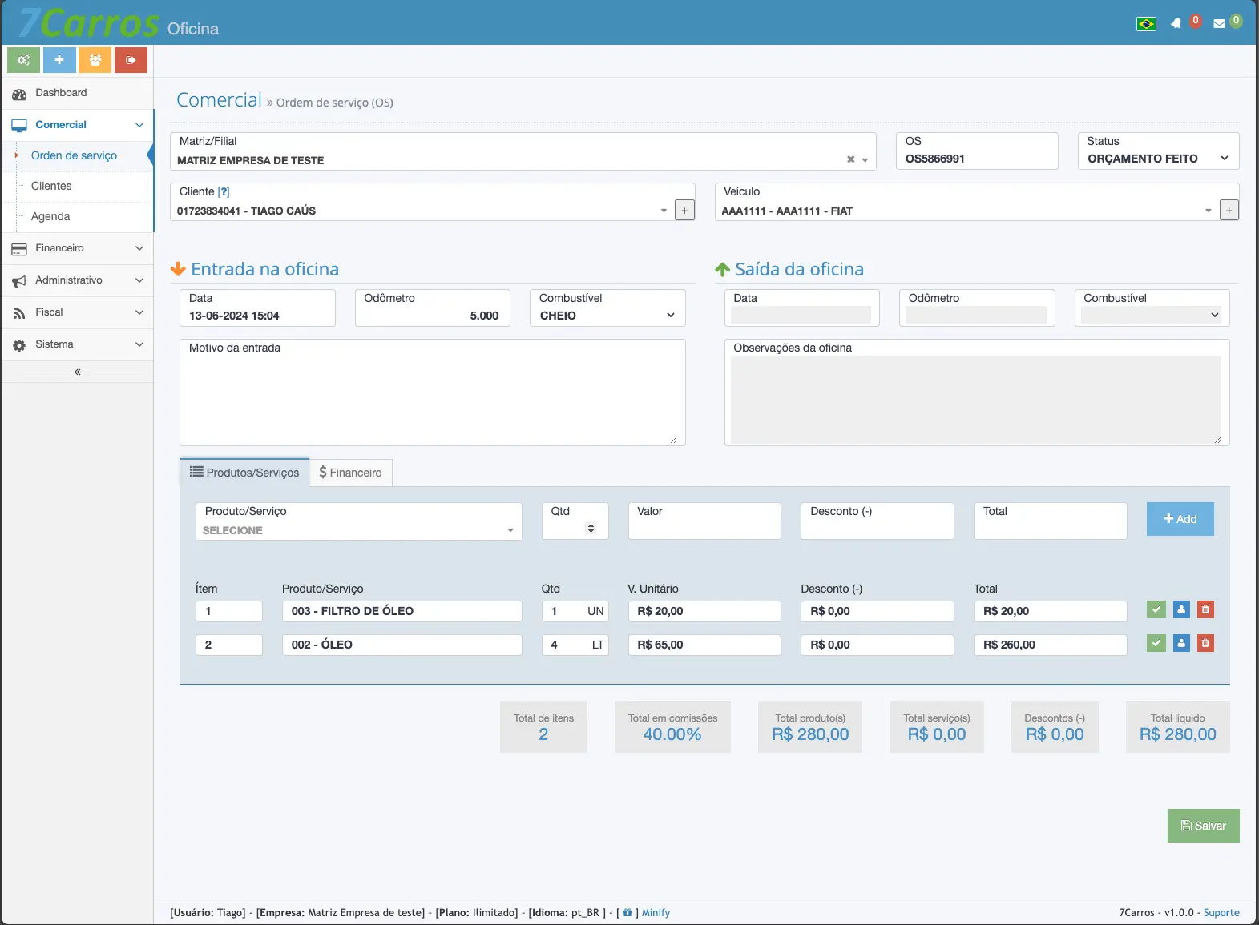Viewport: 1259px width, 925px height.
Task: Collapse the Comercial sidebar menu
Action: point(78,125)
